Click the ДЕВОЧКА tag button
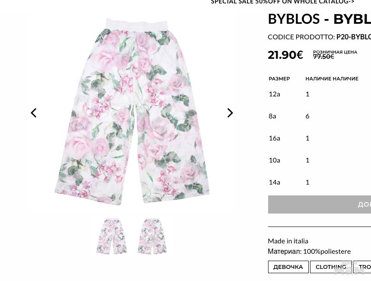 (x=288, y=267)
